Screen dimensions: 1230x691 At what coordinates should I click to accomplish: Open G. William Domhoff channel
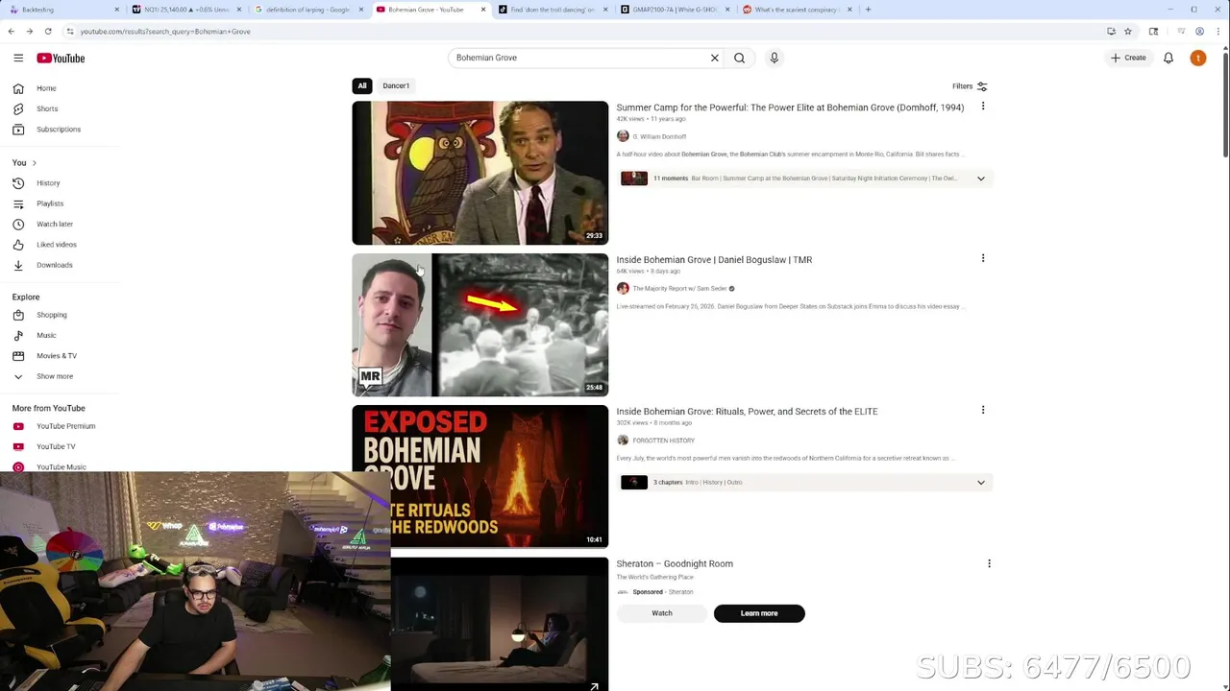pyautogui.click(x=659, y=136)
